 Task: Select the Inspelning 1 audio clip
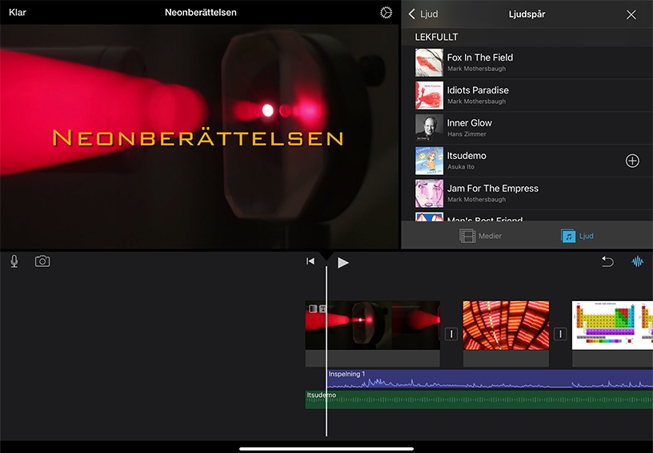click(490, 379)
